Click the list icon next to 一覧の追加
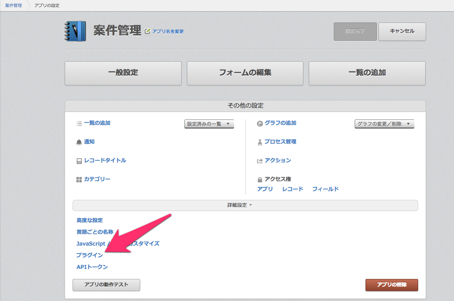The image size is (454, 301). click(79, 123)
